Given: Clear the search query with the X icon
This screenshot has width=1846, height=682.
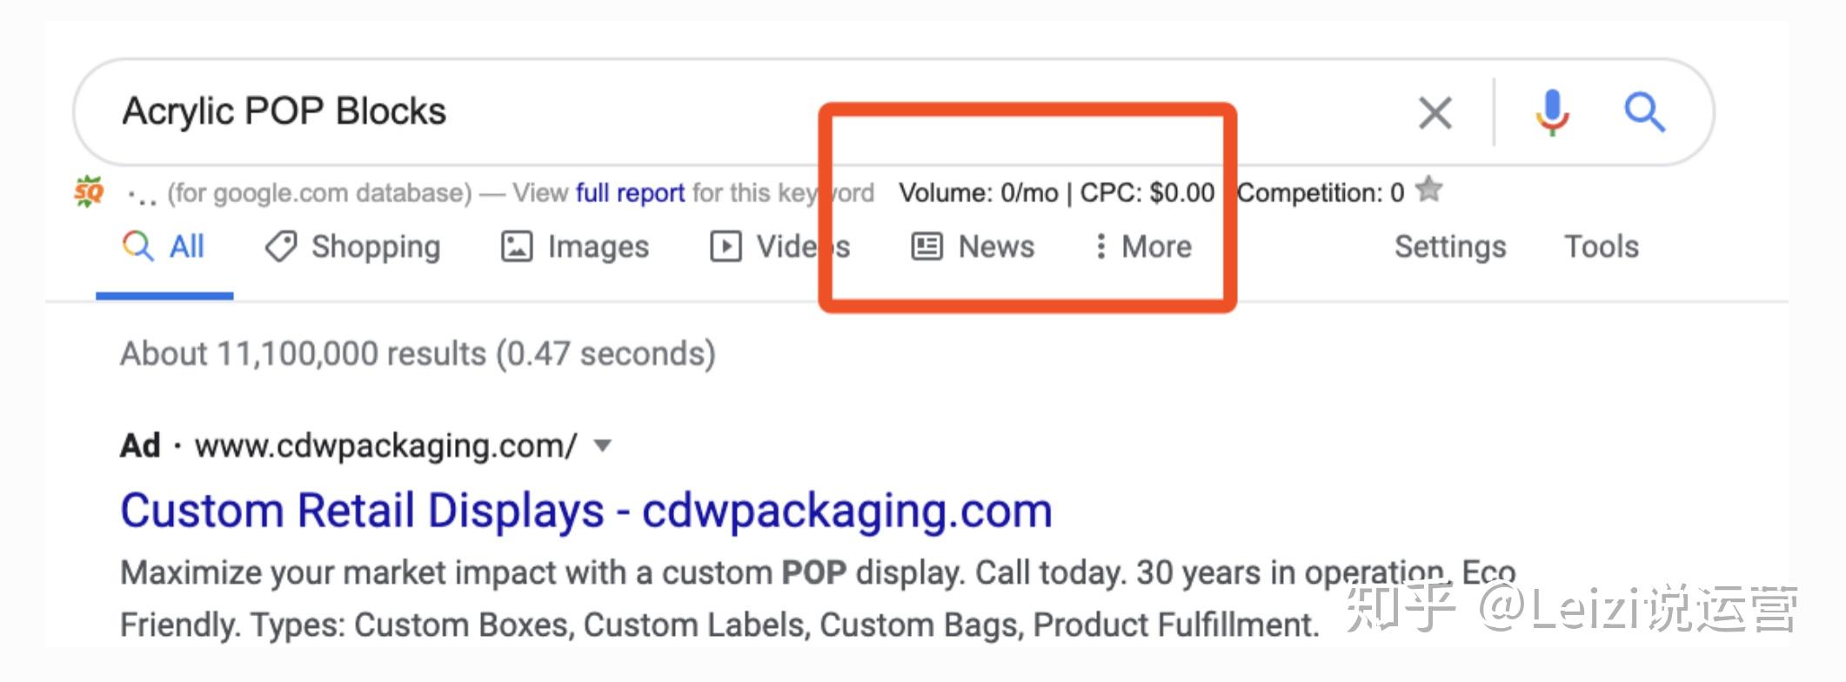Looking at the screenshot, I should (1435, 113).
